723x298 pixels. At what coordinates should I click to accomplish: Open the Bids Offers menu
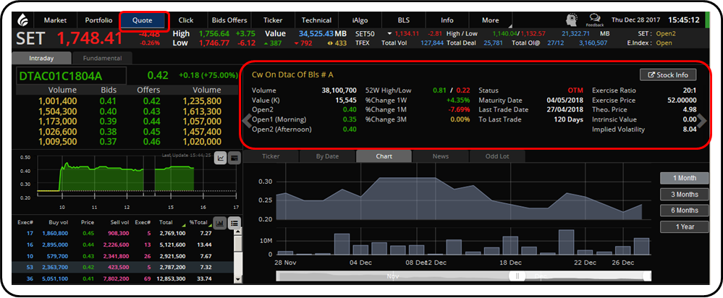tap(229, 20)
